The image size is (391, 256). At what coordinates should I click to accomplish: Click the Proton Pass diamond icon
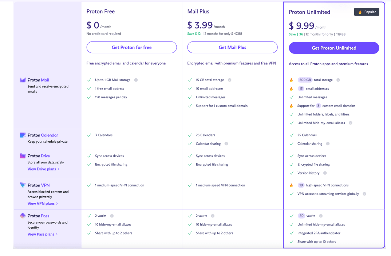[23, 216]
